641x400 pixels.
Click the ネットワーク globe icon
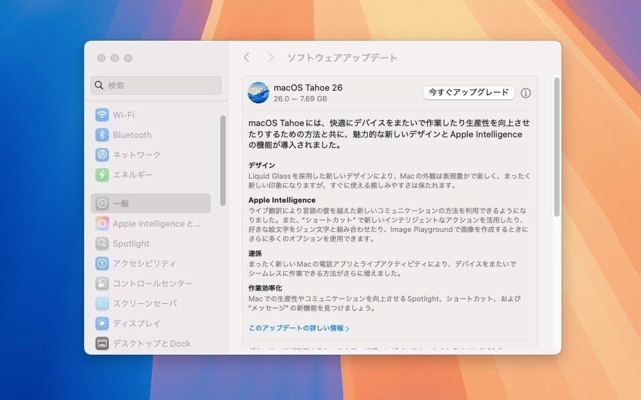(101, 155)
